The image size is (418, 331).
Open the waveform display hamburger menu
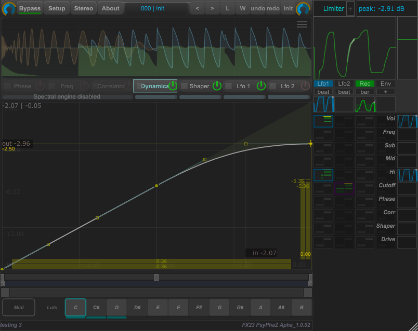[302, 24]
